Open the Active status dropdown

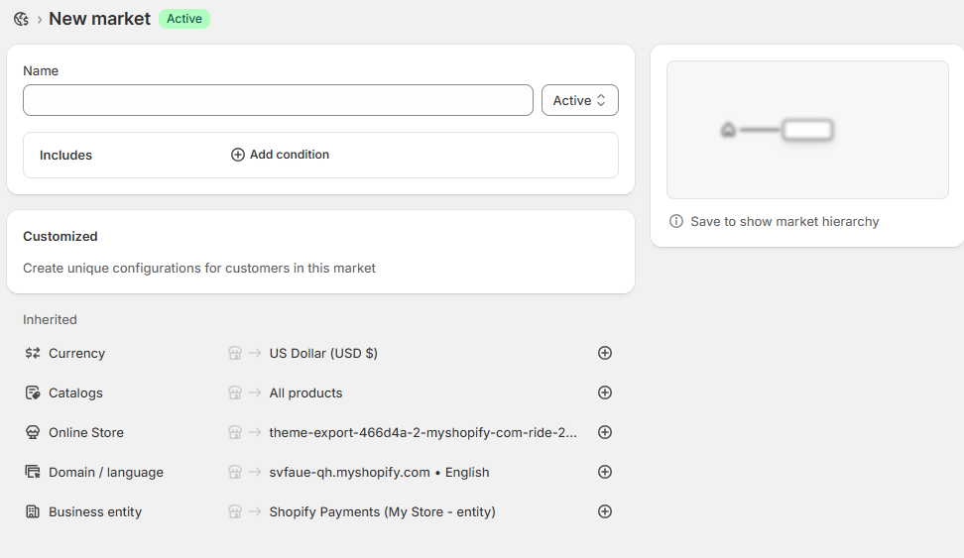coord(580,100)
